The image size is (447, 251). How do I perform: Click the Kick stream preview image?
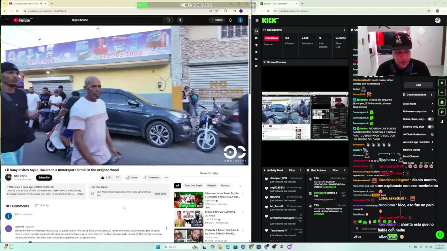point(305,116)
